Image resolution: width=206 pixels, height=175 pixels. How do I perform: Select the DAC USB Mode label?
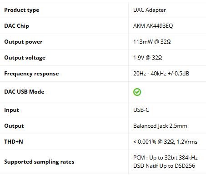point(24,92)
